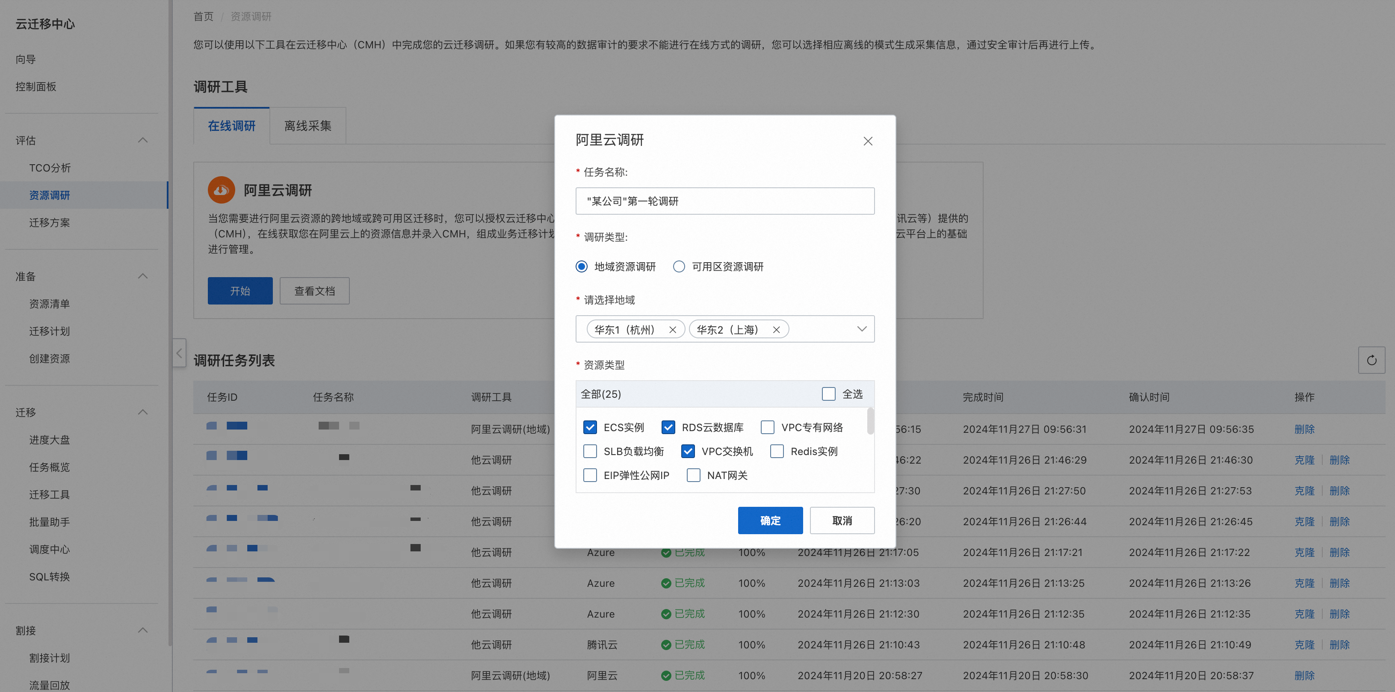Open 割接计划 in the sidebar
This screenshot has height=692, width=1395.
coord(49,658)
